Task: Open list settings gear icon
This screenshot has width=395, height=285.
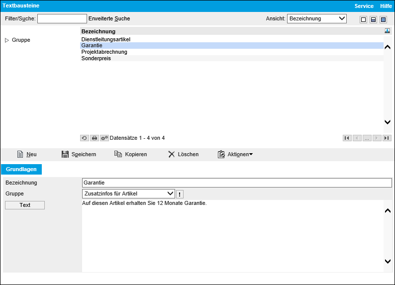Action: click(x=104, y=138)
